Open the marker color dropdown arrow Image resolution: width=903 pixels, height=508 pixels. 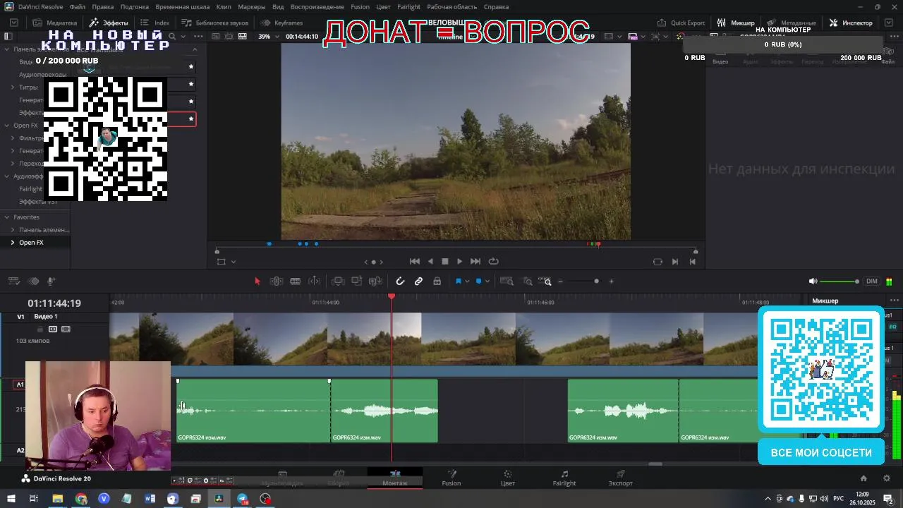[487, 282]
